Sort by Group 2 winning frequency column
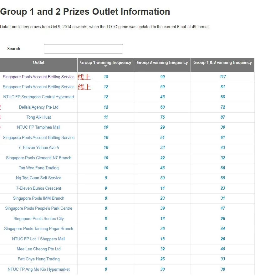 [162, 62]
